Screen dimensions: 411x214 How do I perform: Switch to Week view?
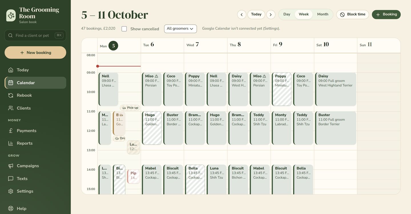[x=304, y=14]
